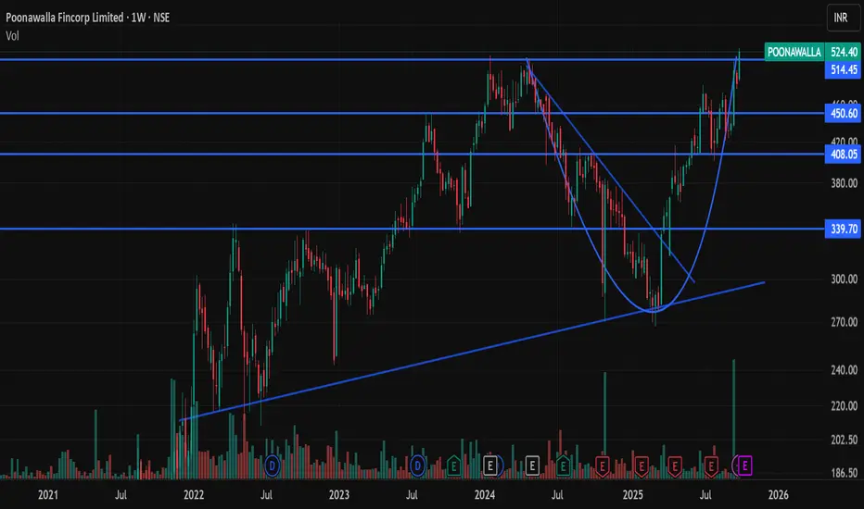This screenshot has height=509, width=864.
Task: Select the Vol indicator legend
Action: (12, 36)
